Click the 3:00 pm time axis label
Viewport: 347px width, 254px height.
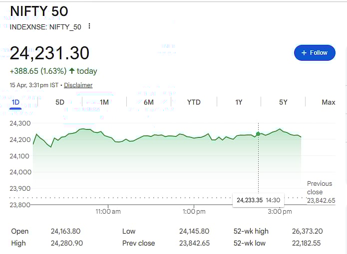pyautogui.click(x=280, y=212)
